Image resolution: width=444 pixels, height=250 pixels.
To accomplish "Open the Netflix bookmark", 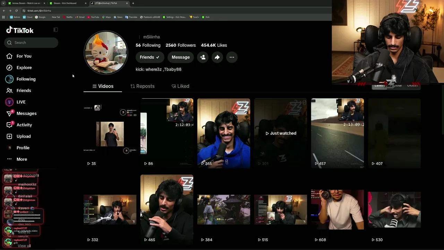I will pos(68,17).
